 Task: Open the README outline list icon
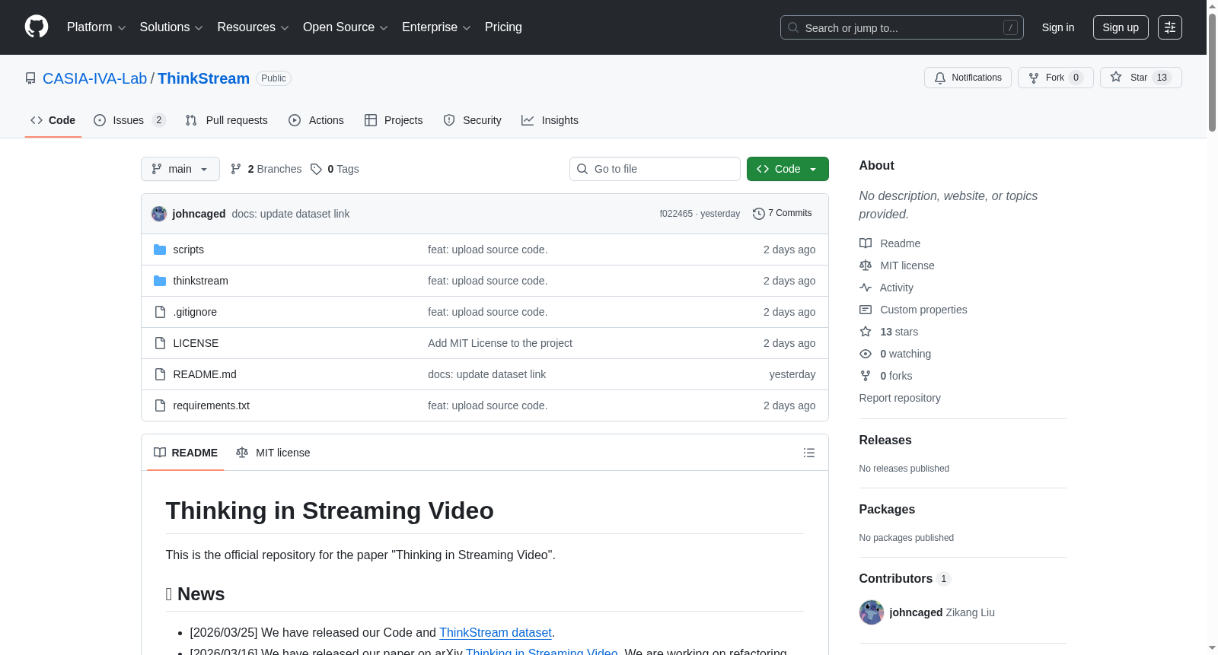coord(809,453)
